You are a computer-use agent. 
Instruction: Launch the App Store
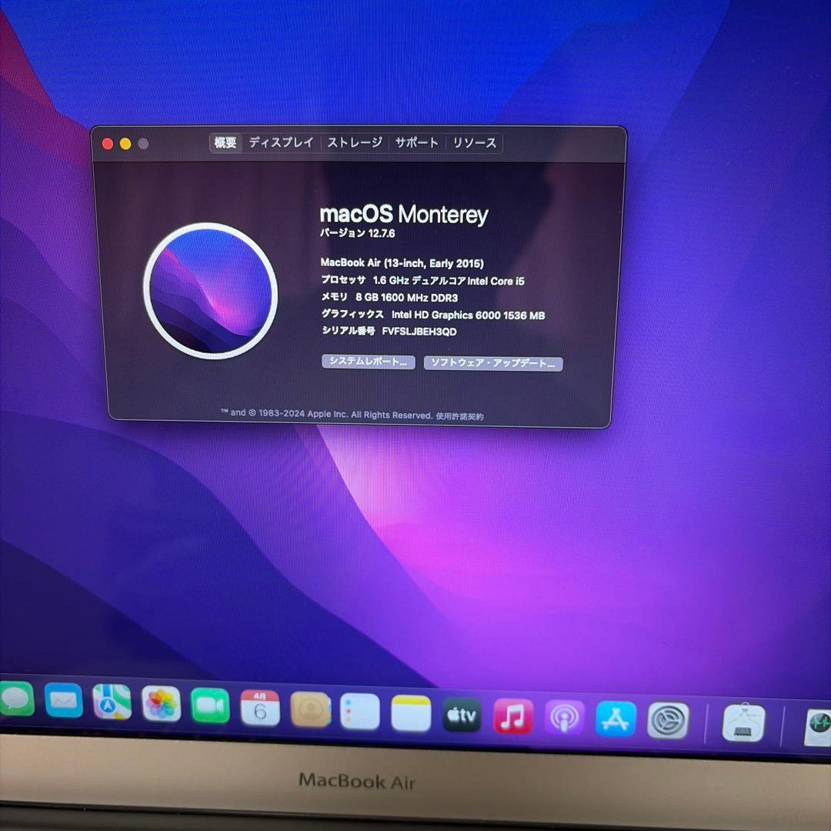(x=615, y=718)
